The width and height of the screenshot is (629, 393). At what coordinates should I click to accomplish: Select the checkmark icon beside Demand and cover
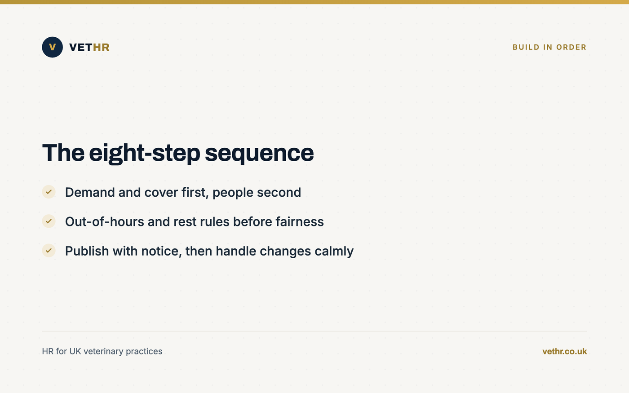49,192
